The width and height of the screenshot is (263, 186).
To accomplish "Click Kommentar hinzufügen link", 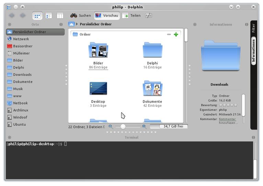I will click(x=228, y=121).
